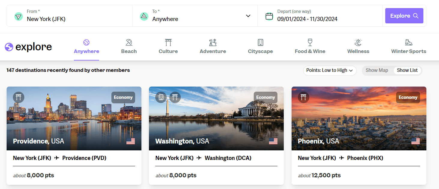Click the Winter Sports skier icon
This screenshot has width=439, height=189.
(408, 43)
